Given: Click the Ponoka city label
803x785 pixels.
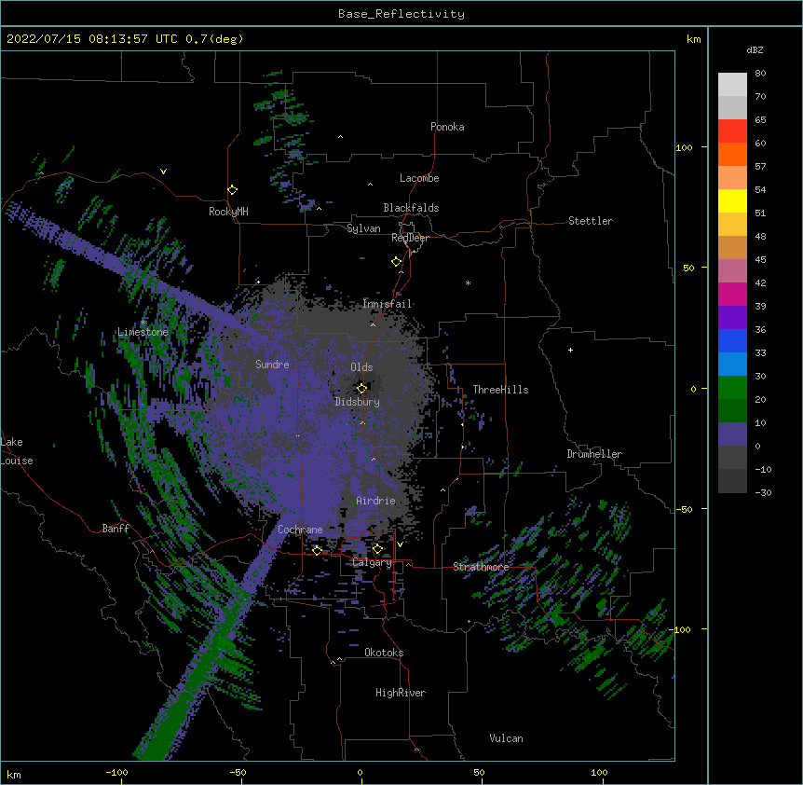Looking at the screenshot, I should (447, 127).
